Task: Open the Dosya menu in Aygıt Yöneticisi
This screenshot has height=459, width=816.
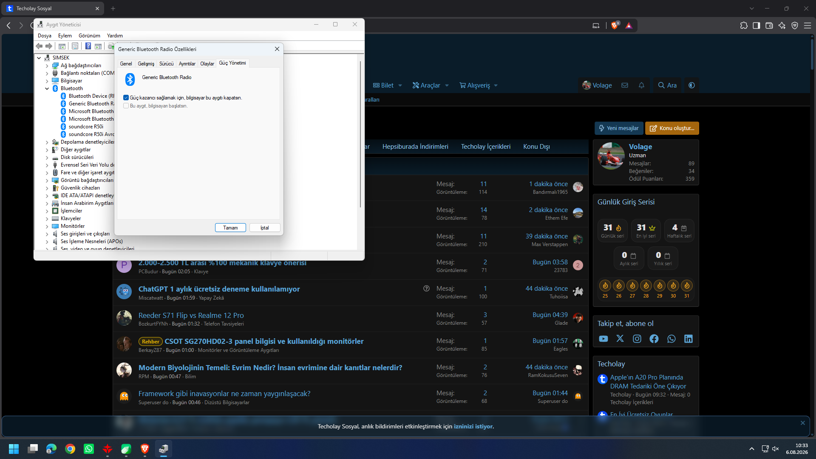Action: tap(45, 36)
